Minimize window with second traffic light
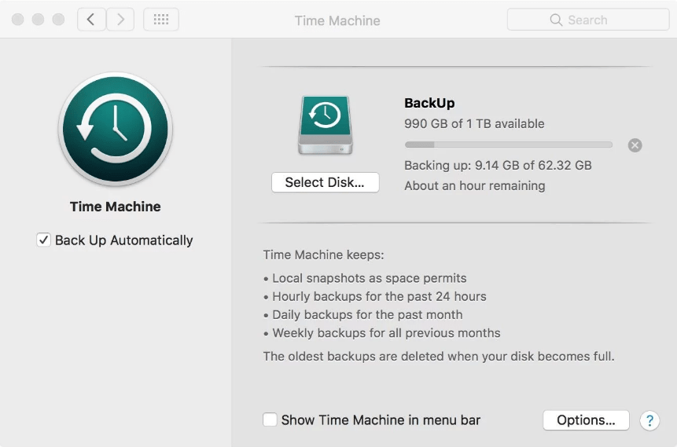The height and width of the screenshot is (447, 677). (38, 20)
